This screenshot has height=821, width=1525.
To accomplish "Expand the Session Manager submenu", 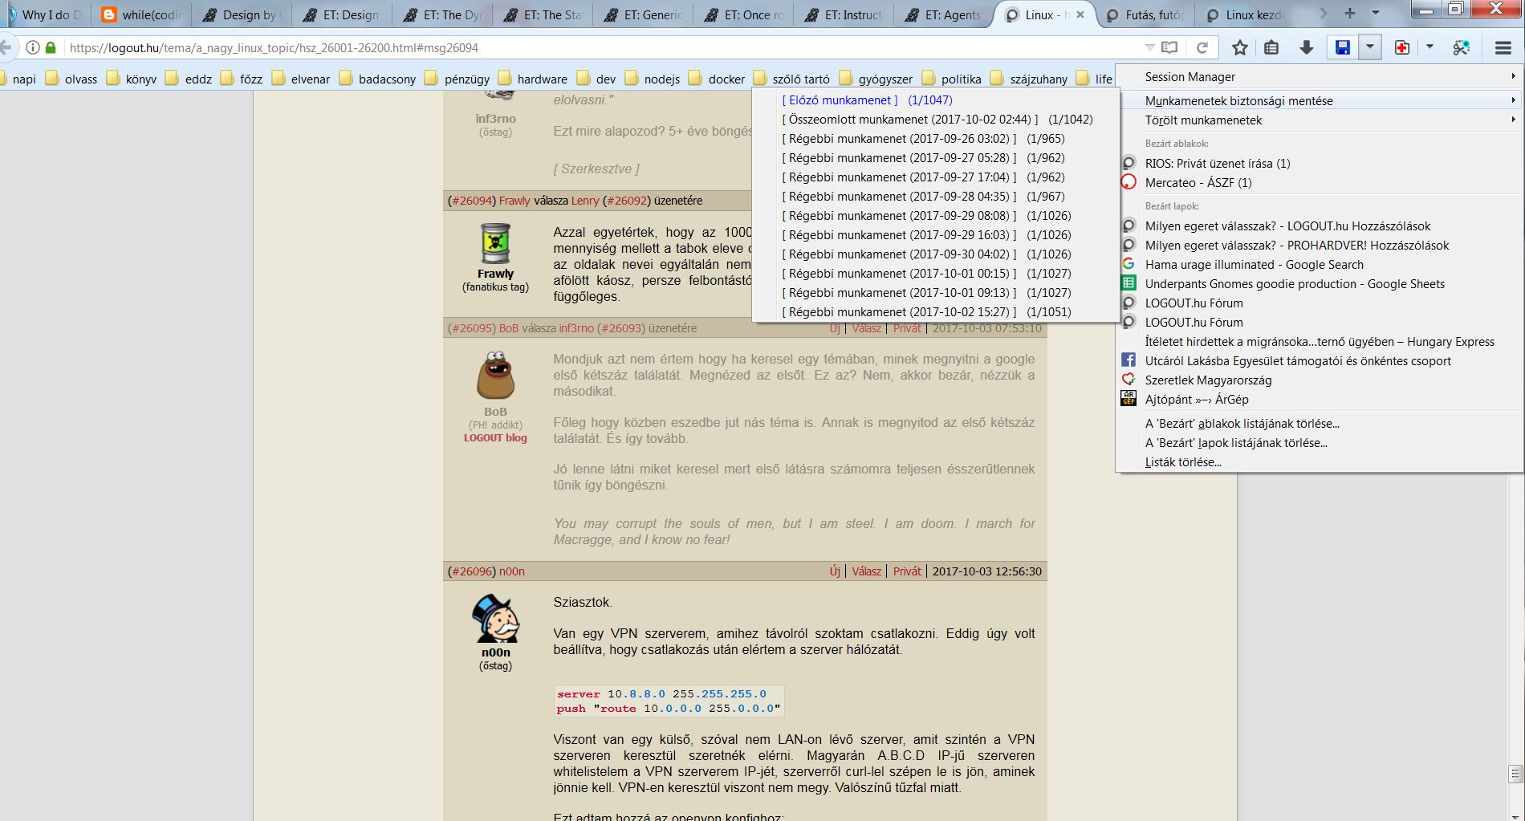I will tap(1320, 77).
